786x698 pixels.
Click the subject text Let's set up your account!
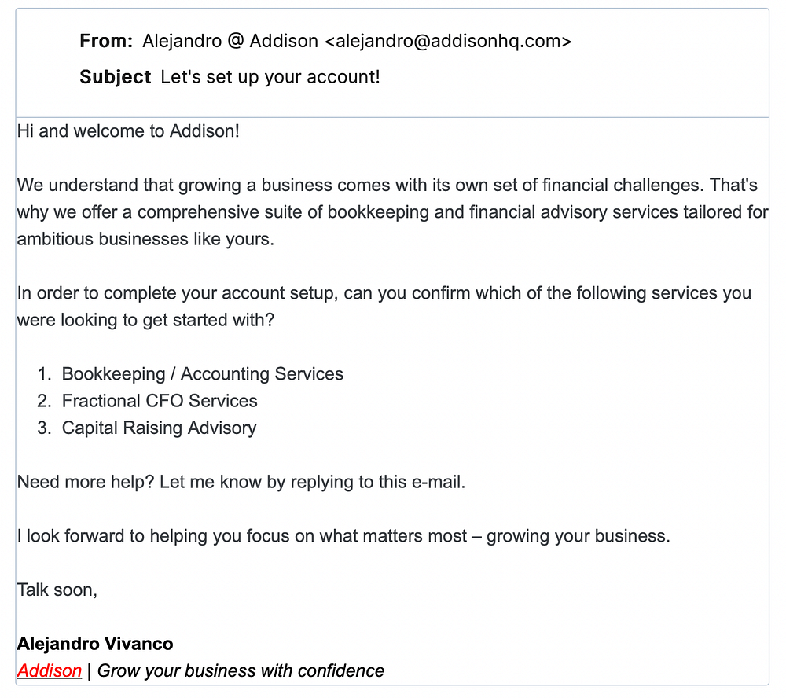click(270, 77)
